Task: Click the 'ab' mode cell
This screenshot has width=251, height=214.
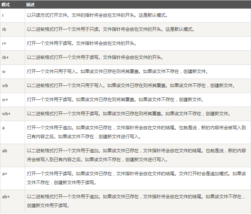Action: pyautogui.click(x=4, y=151)
